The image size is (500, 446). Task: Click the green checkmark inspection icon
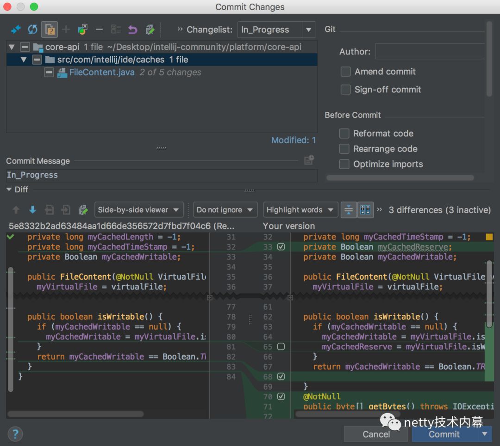pyautogui.click(x=11, y=237)
